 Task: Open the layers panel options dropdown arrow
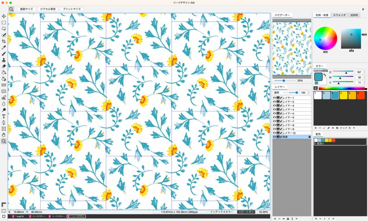click(296, 218)
